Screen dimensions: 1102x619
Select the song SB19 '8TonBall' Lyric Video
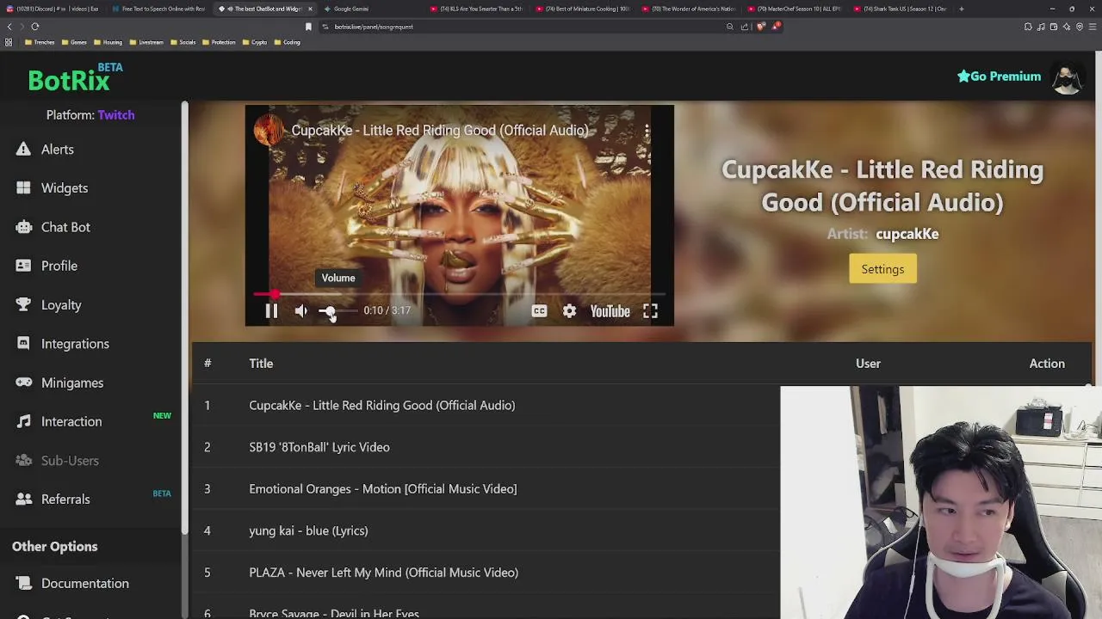click(x=319, y=447)
